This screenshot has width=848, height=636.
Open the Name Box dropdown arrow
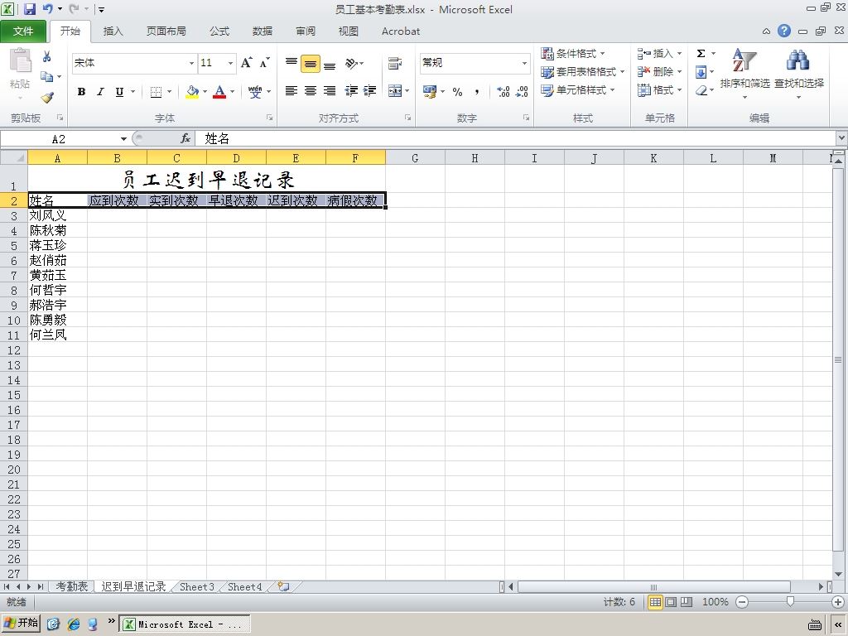(x=123, y=139)
